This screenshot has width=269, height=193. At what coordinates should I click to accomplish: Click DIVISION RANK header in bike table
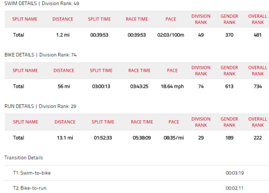point(201,71)
